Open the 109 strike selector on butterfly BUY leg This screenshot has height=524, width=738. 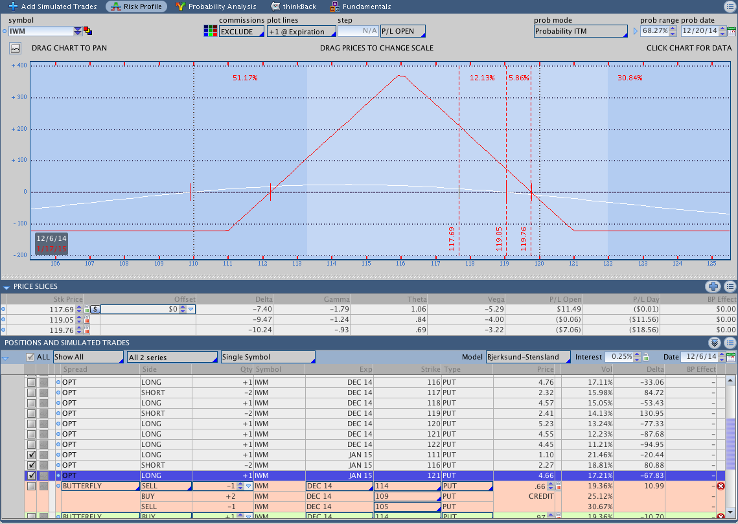tap(407, 496)
